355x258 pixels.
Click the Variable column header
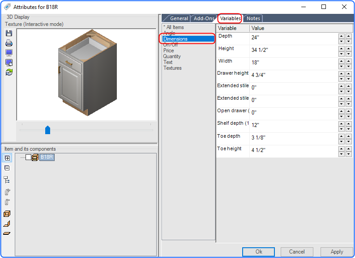click(x=233, y=28)
